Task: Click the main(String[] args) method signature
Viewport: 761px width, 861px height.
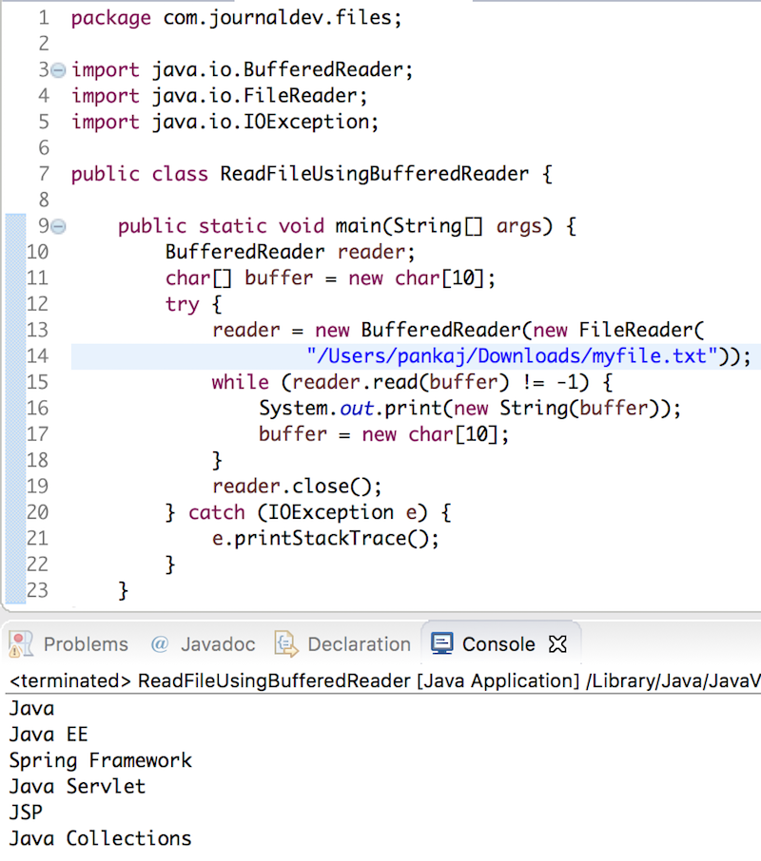Action: pyautogui.click(x=444, y=226)
